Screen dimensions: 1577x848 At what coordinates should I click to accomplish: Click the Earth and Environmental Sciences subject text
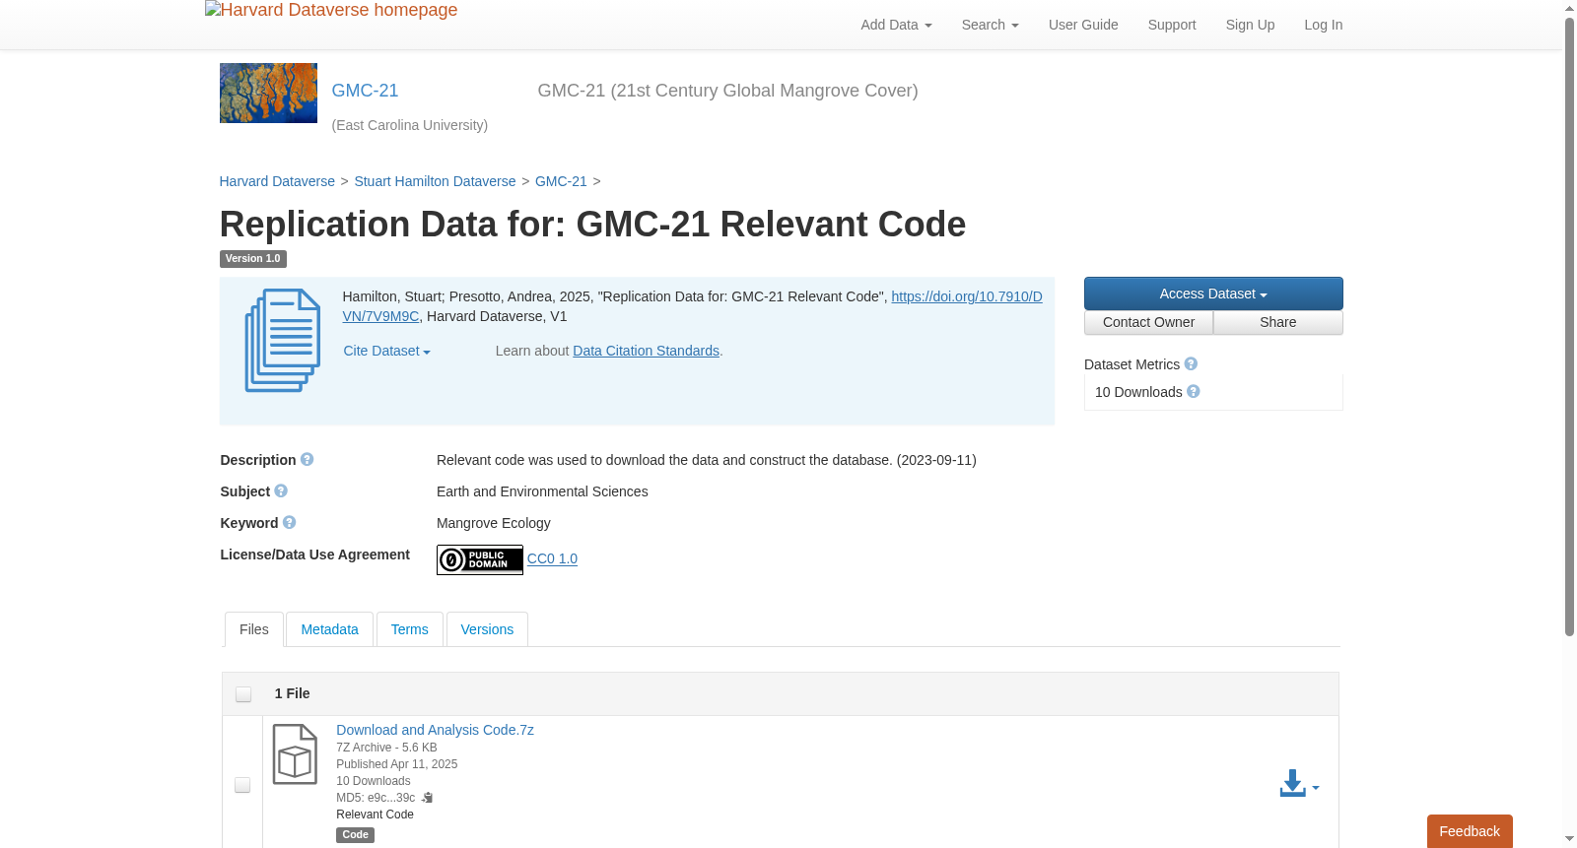pos(542,491)
